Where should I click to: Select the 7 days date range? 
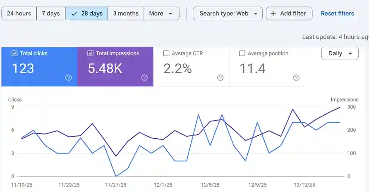pyautogui.click(x=51, y=13)
